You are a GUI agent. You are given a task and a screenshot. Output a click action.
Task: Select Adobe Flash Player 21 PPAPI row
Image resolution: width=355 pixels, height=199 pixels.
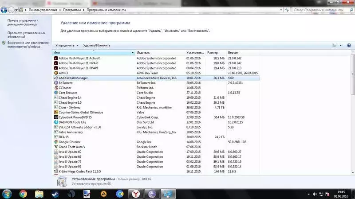156,68
